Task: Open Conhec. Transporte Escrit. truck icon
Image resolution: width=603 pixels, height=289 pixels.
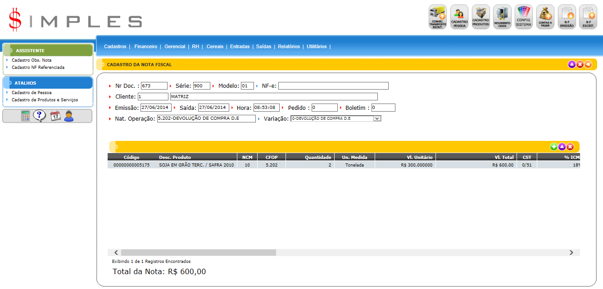Action: click(437, 17)
